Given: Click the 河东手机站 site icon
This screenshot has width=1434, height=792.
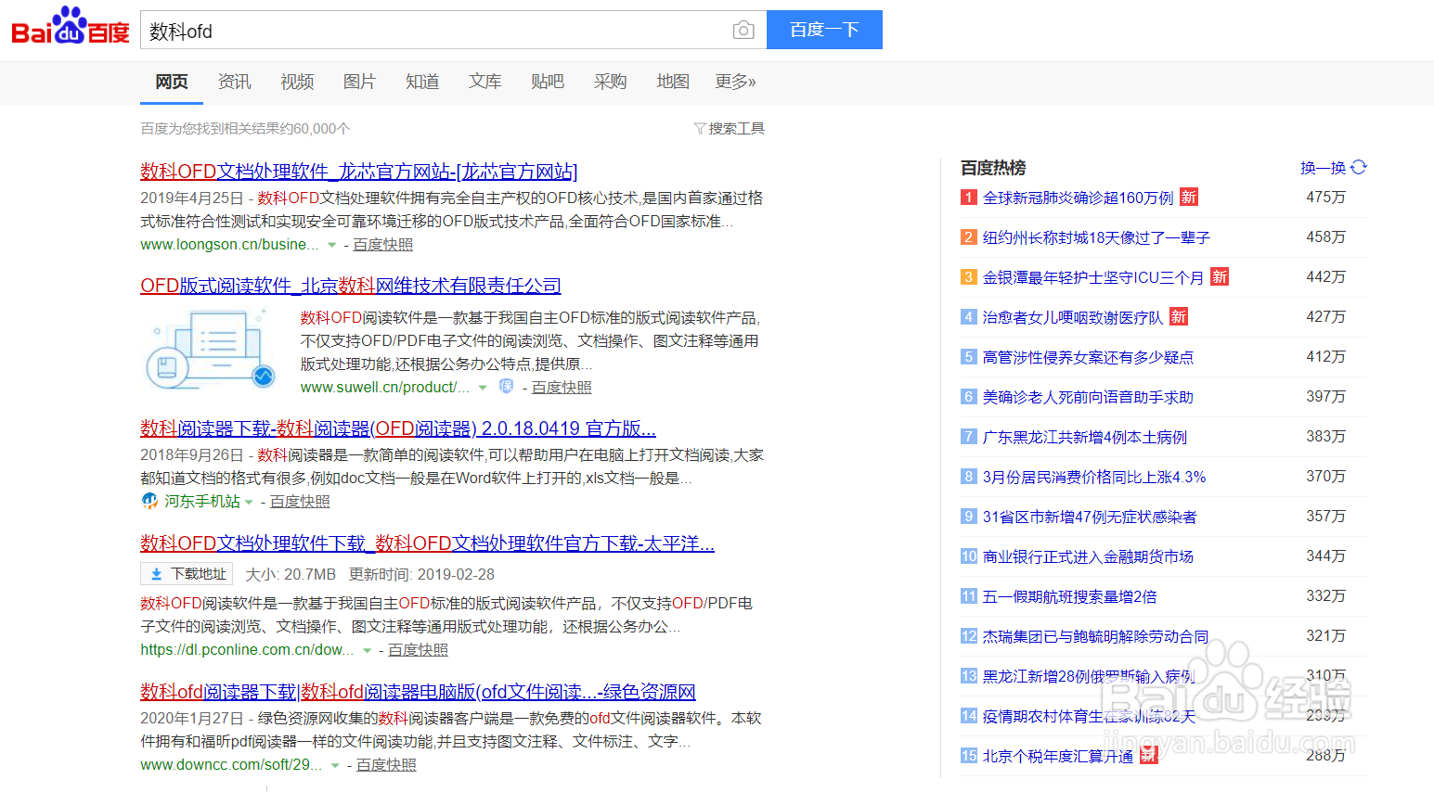Looking at the screenshot, I should [149, 500].
